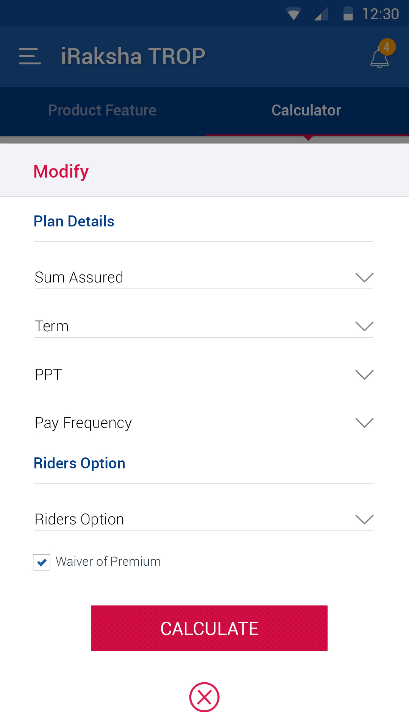
Task: Open the Pay Frequency dropdown
Action: coord(364,423)
